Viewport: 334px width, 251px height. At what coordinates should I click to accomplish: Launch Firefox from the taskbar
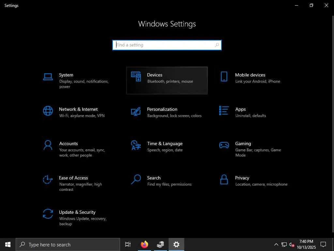click(x=144, y=244)
